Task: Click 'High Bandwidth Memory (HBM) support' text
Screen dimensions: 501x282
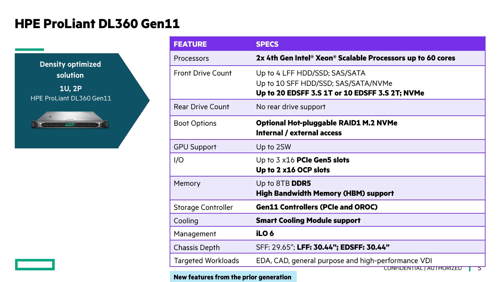Action: [x=325, y=193]
